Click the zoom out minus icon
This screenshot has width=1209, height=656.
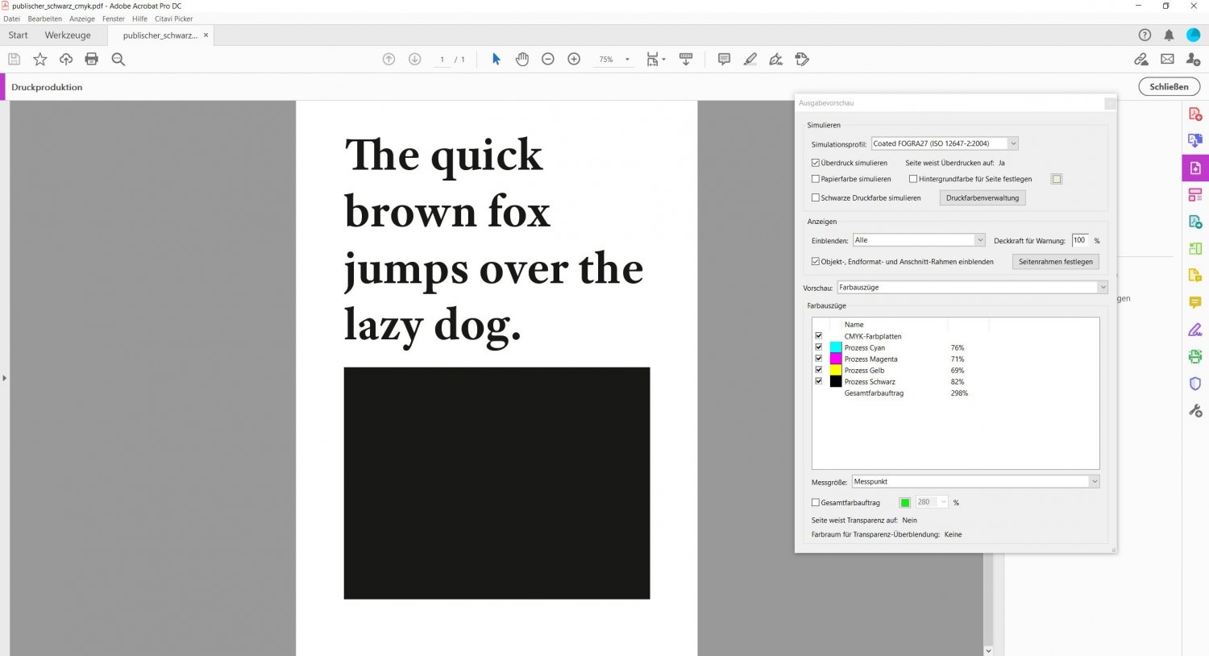coord(548,59)
